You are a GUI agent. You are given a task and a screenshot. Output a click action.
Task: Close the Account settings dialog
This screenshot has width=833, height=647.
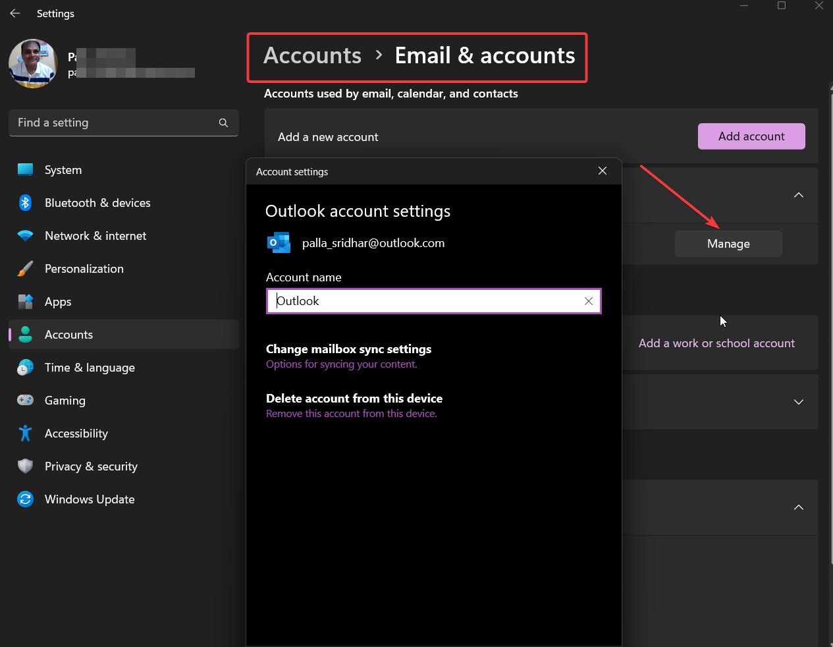[602, 171]
